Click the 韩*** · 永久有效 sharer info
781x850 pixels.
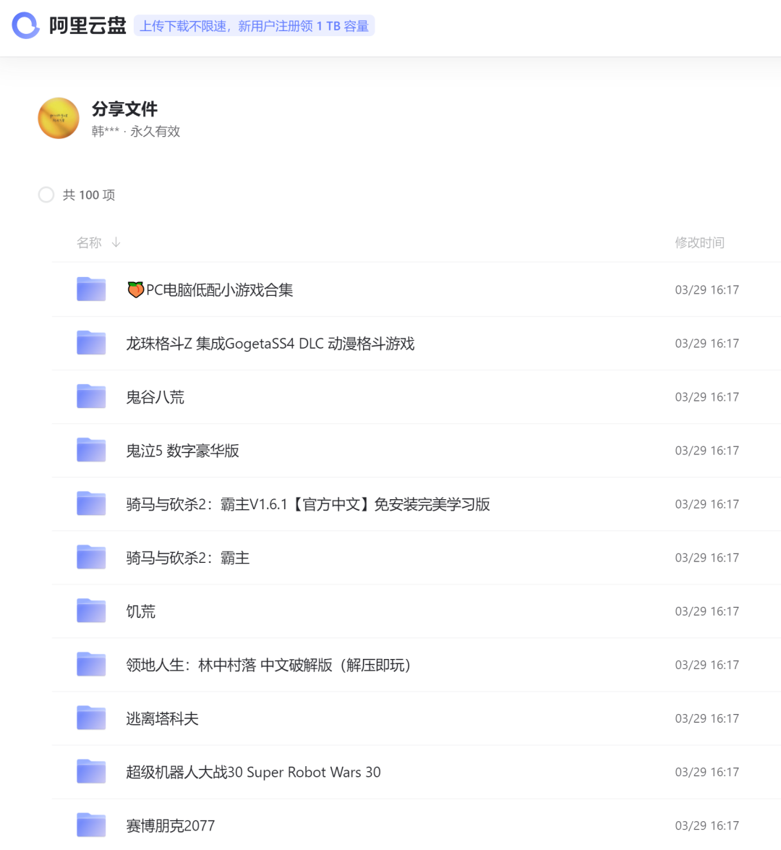tap(135, 132)
